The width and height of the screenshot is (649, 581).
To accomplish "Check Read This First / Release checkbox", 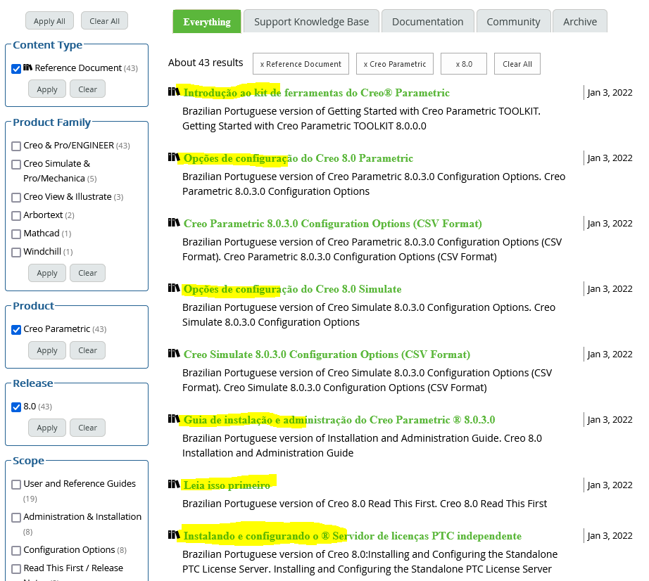I will [16, 568].
